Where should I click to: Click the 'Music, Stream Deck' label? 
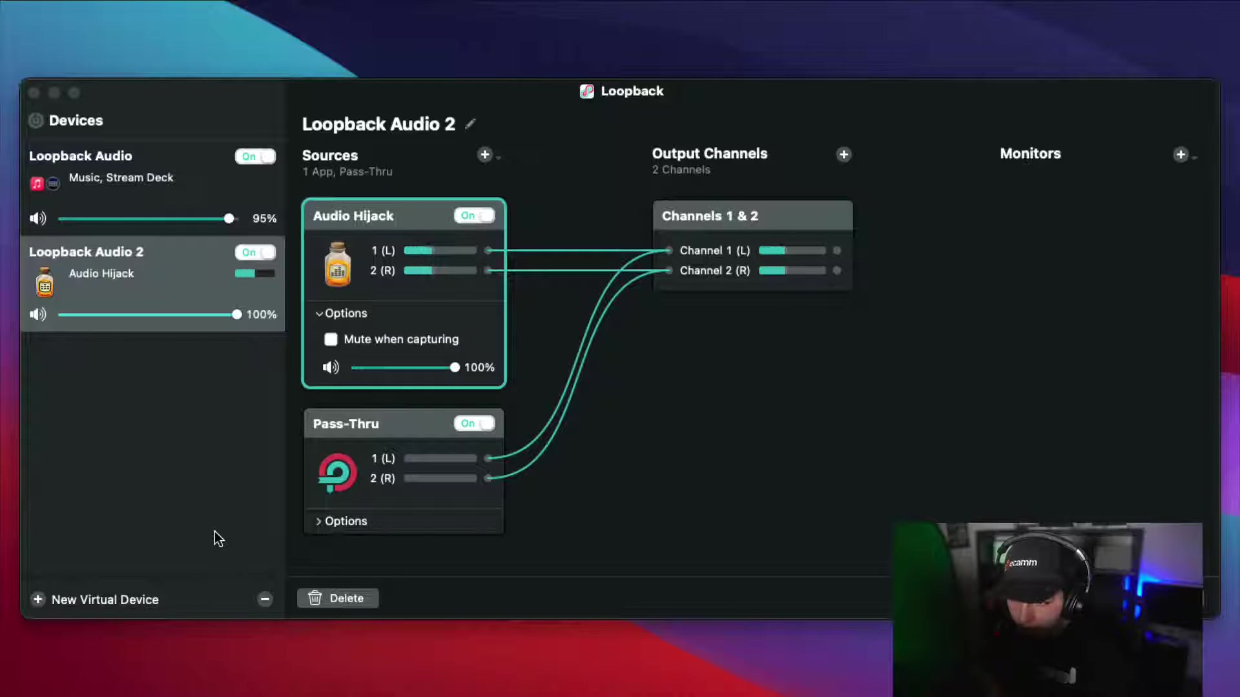[x=121, y=177]
